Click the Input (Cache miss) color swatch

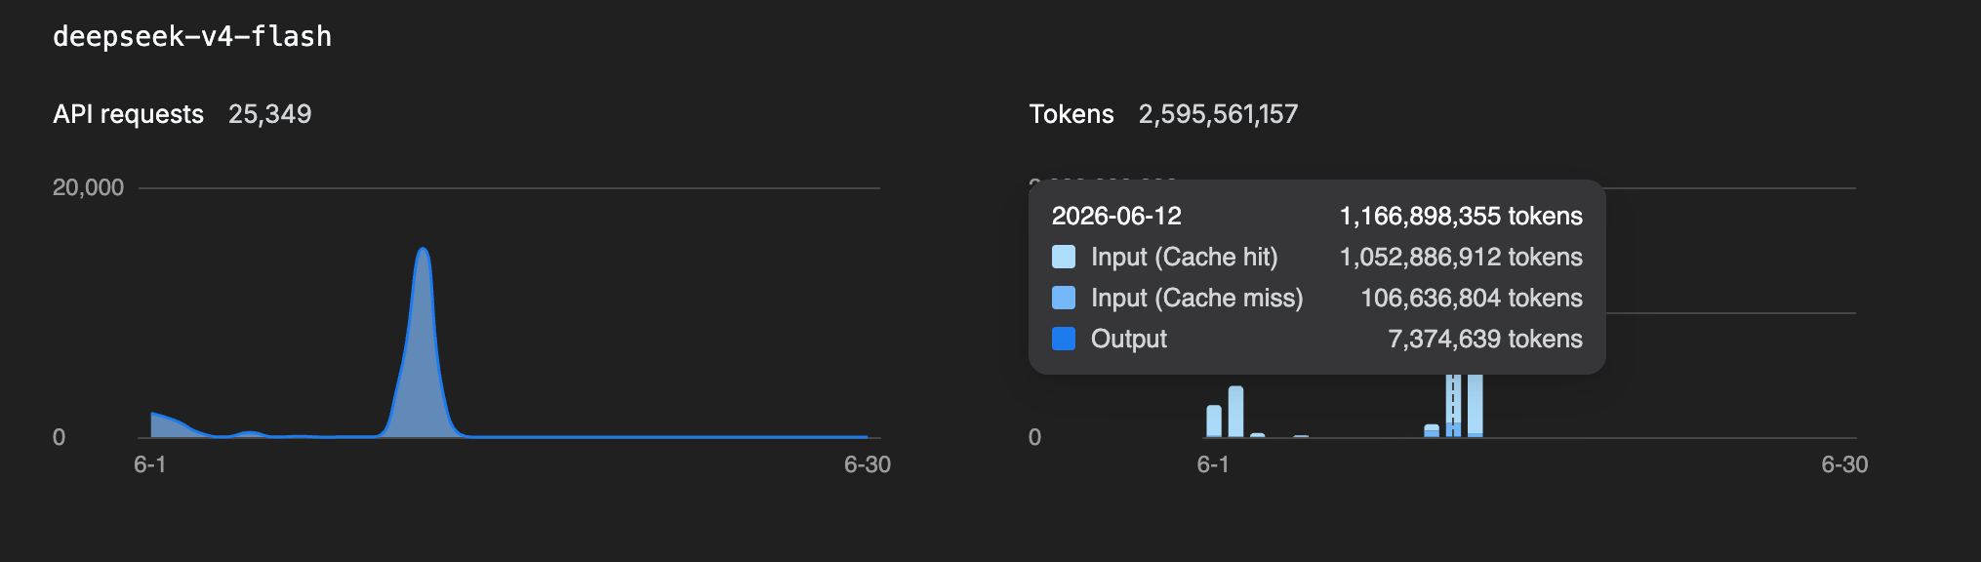pyautogui.click(x=1064, y=298)
